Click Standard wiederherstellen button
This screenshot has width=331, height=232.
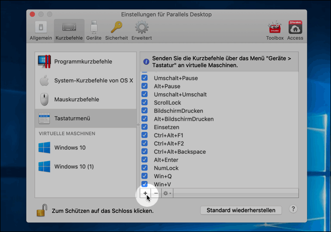[241, 210]
